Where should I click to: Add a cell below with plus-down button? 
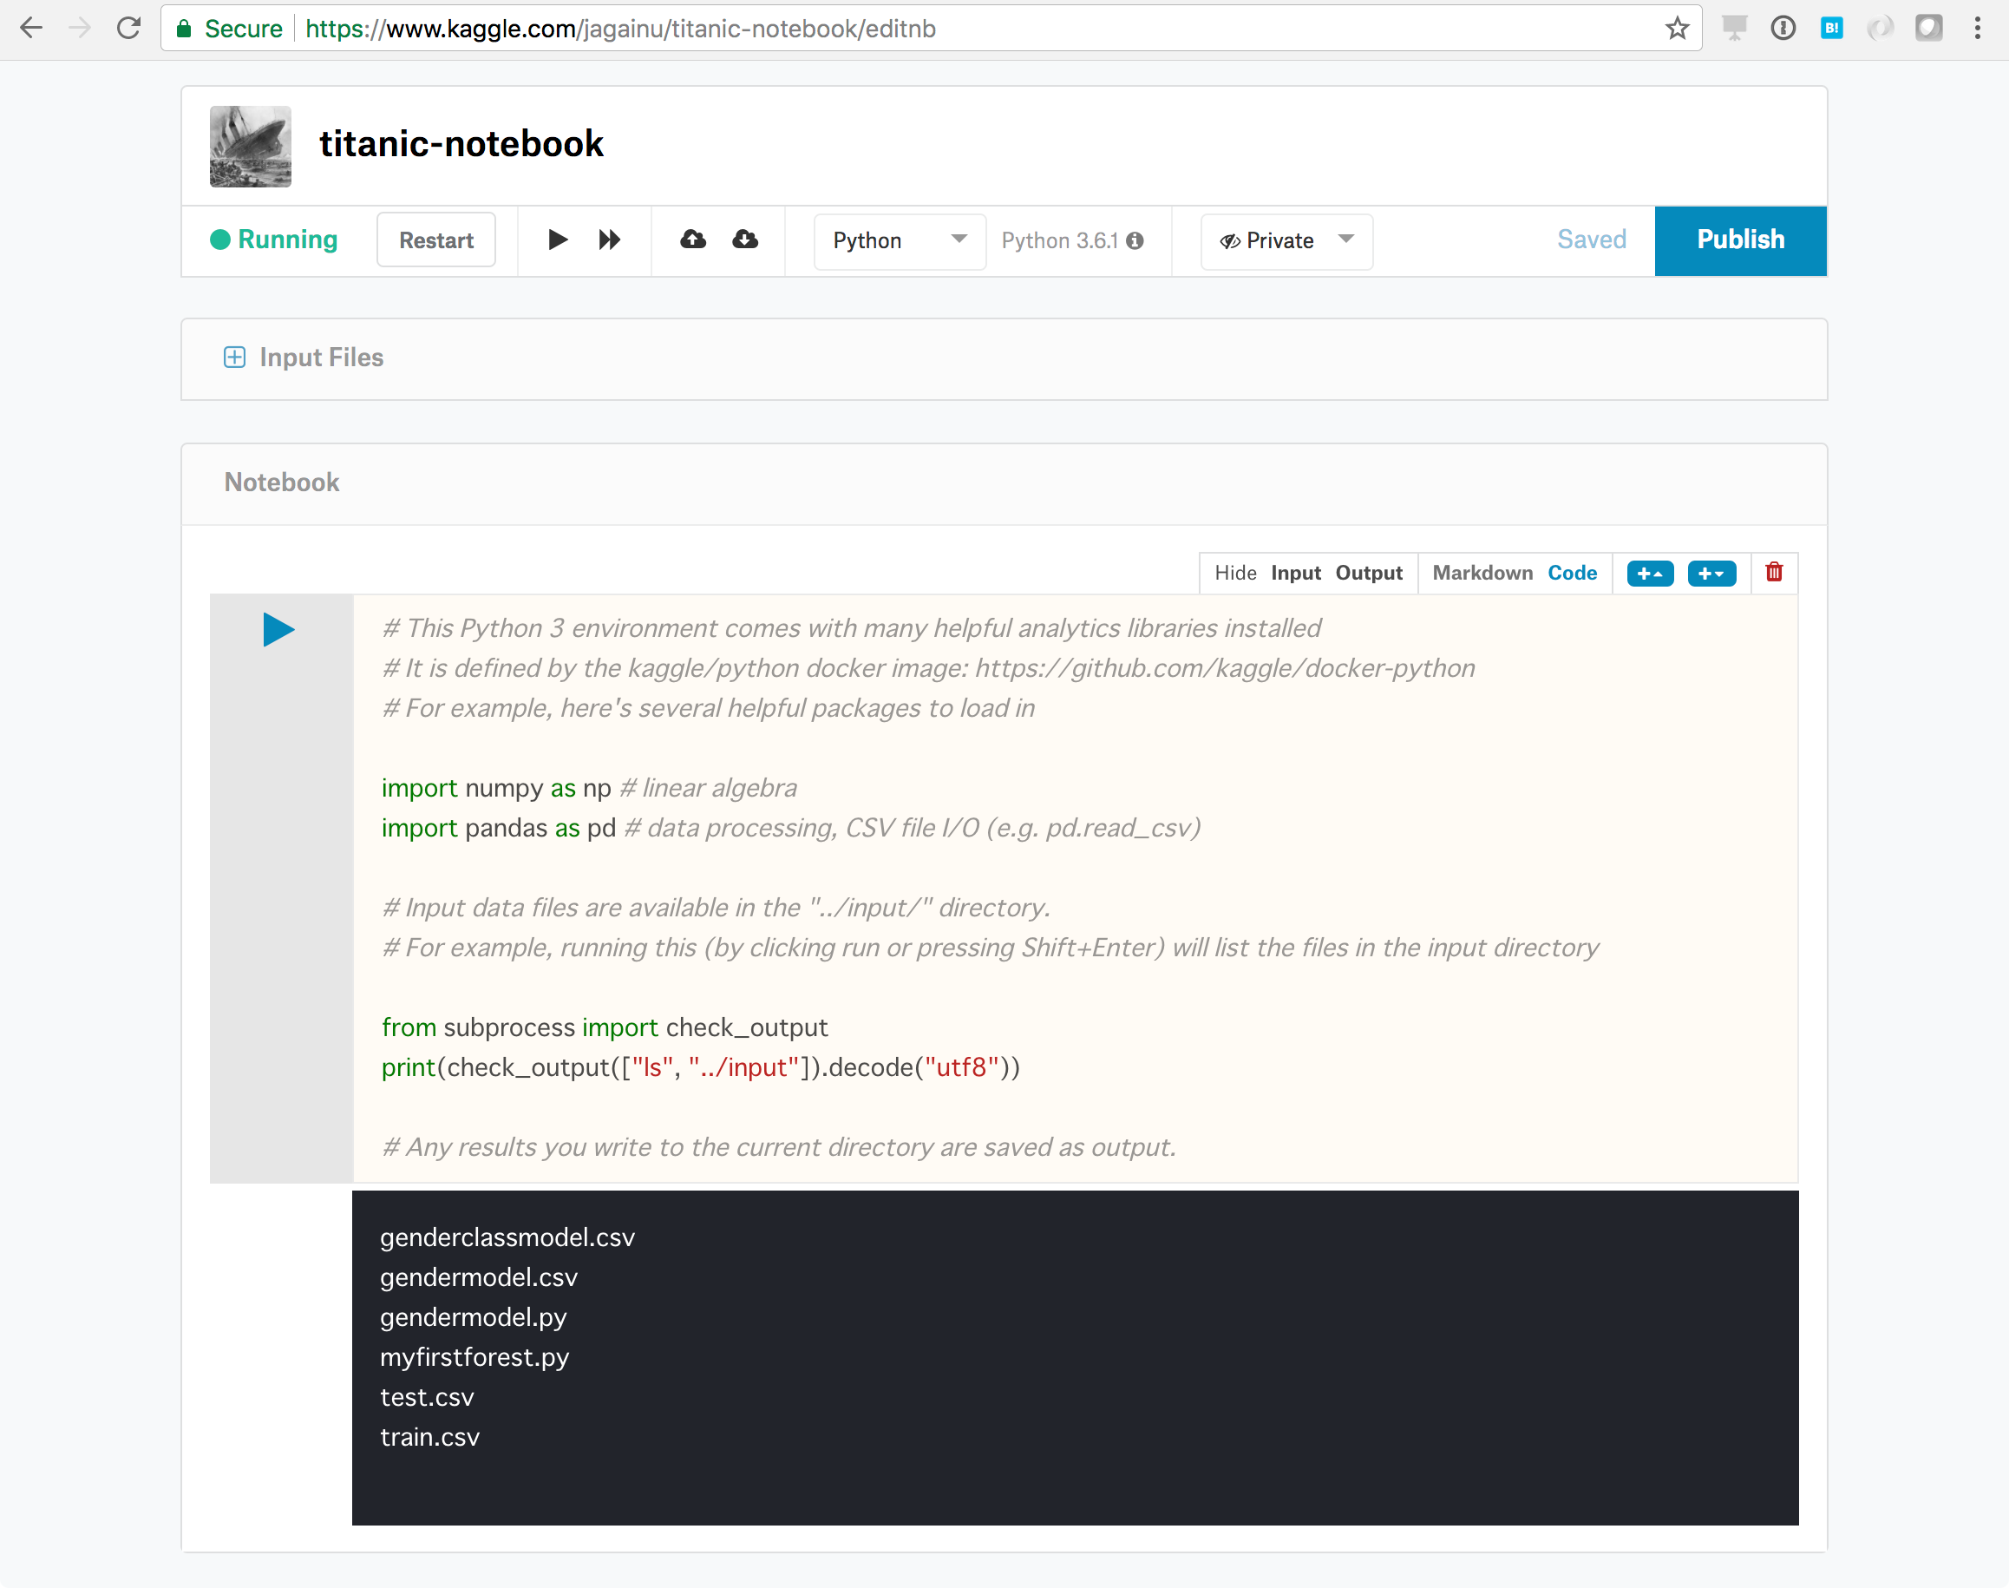pyautogui.click(x=1711, y=574)
